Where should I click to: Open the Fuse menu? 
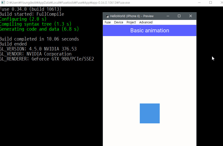point(108,22)
